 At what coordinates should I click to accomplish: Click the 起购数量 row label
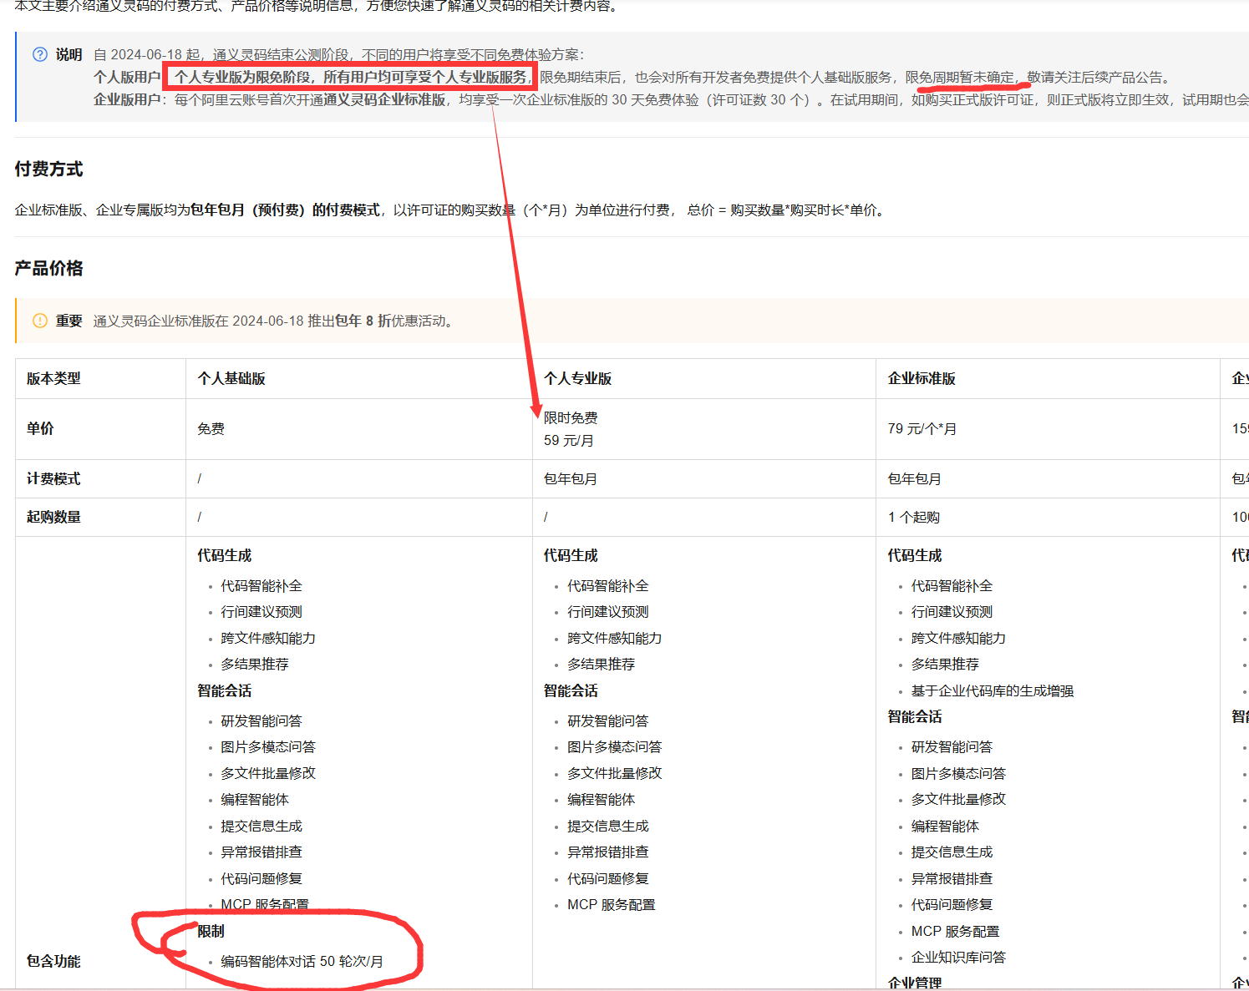coord(53,517)
